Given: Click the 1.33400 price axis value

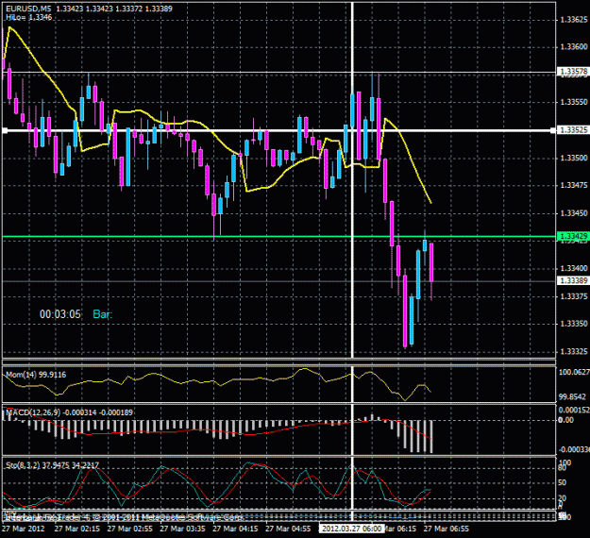Looking at the screenshot, I should [x=574, y=268].
